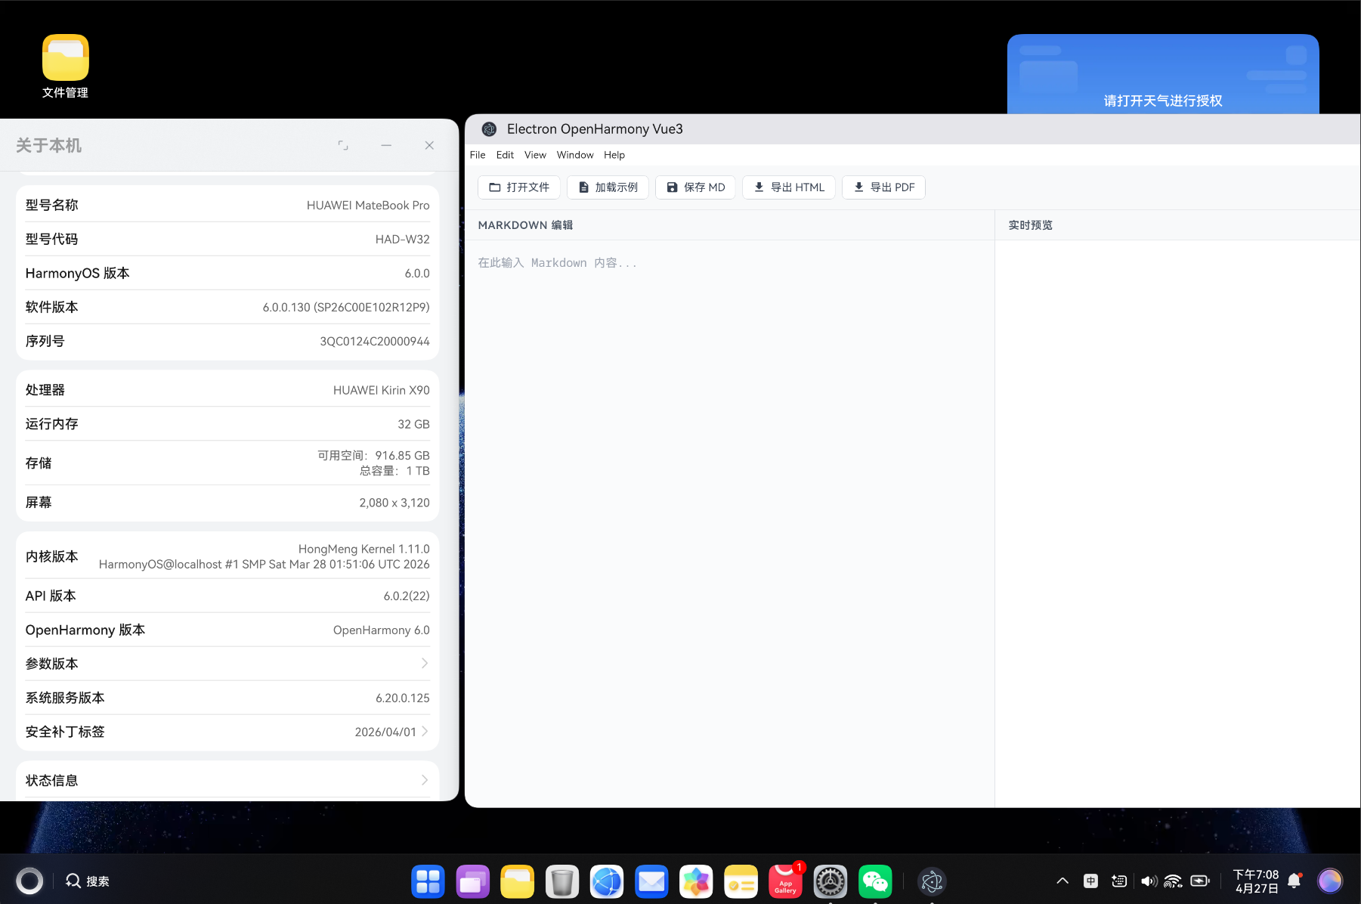Open the volume speaker tray icon
1361x904 pixels.
[1149, 881]
